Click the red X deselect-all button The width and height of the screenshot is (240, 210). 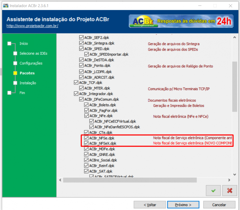(x=229, y=190)
